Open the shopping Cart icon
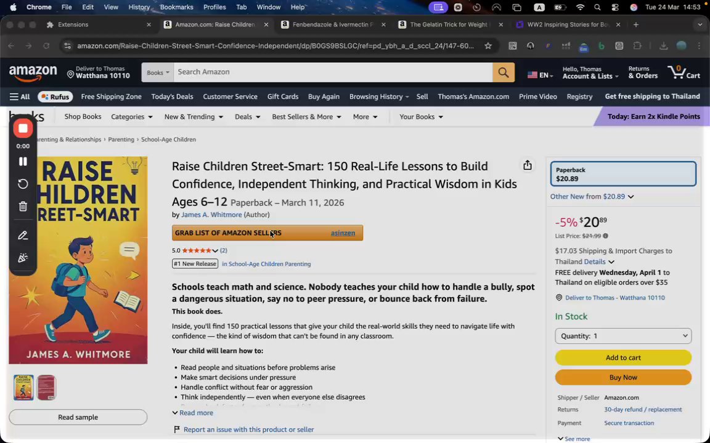 pyautogui.click(x=683, y=72)
